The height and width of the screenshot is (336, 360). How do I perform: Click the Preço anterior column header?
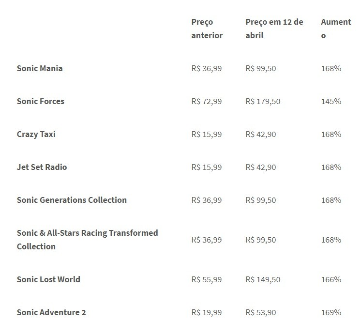207,29
